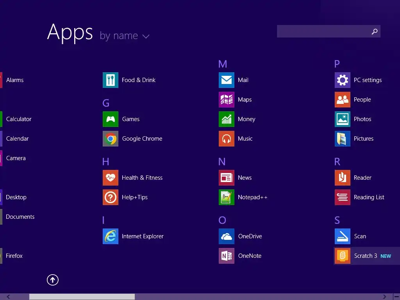Viewport: 400px width, 300px height.
Task: Select the O letter group header
Action: 222,220
